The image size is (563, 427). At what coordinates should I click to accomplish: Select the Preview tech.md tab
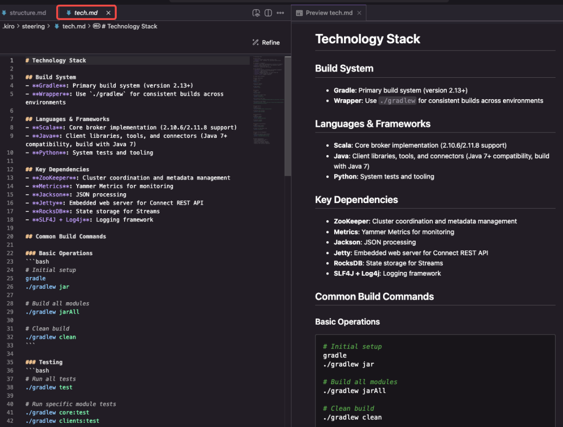(329, 13)
